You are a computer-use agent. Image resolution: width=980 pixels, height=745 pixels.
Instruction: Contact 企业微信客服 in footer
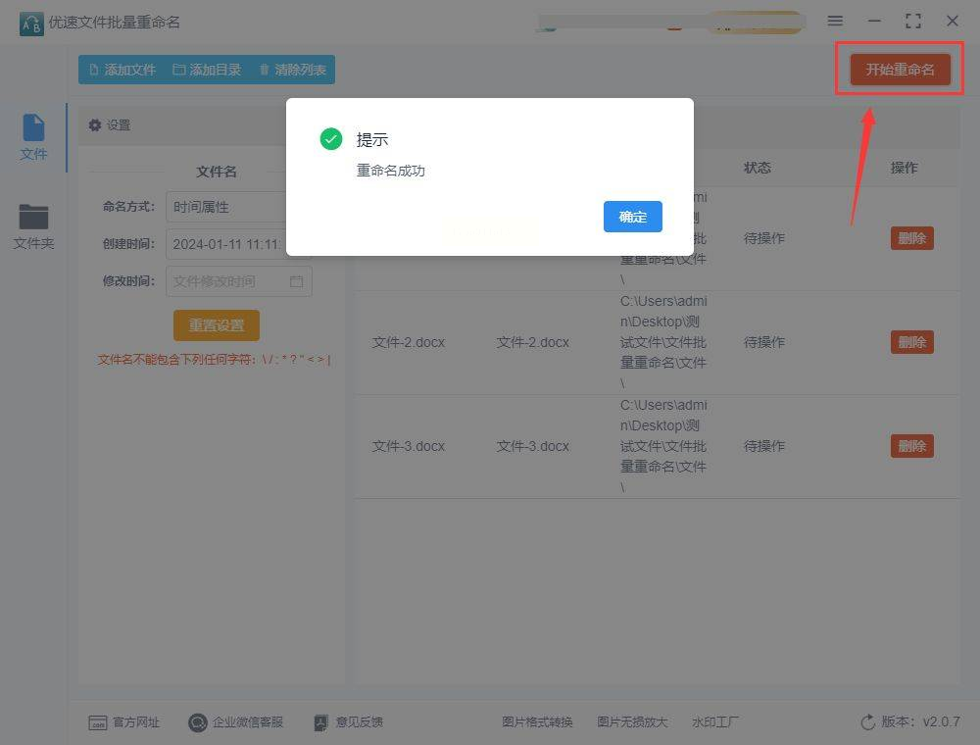pyautogui.click(x=235, y=722)
